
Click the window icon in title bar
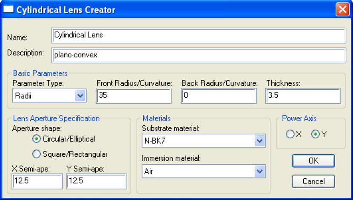9,9
